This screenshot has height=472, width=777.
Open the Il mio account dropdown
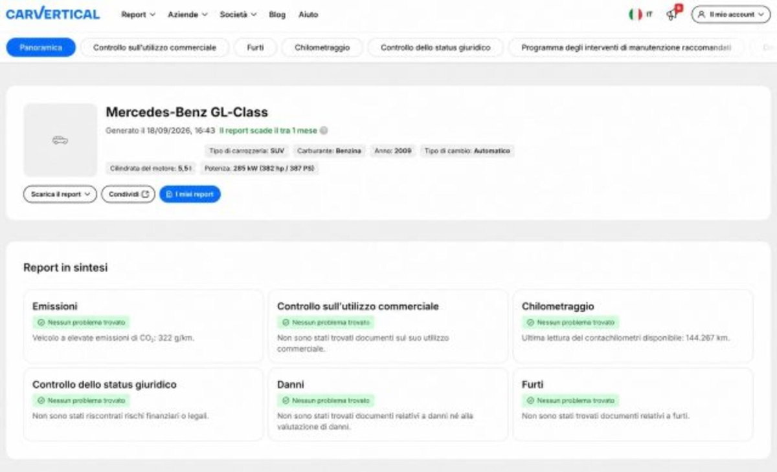tap(730, 14)
